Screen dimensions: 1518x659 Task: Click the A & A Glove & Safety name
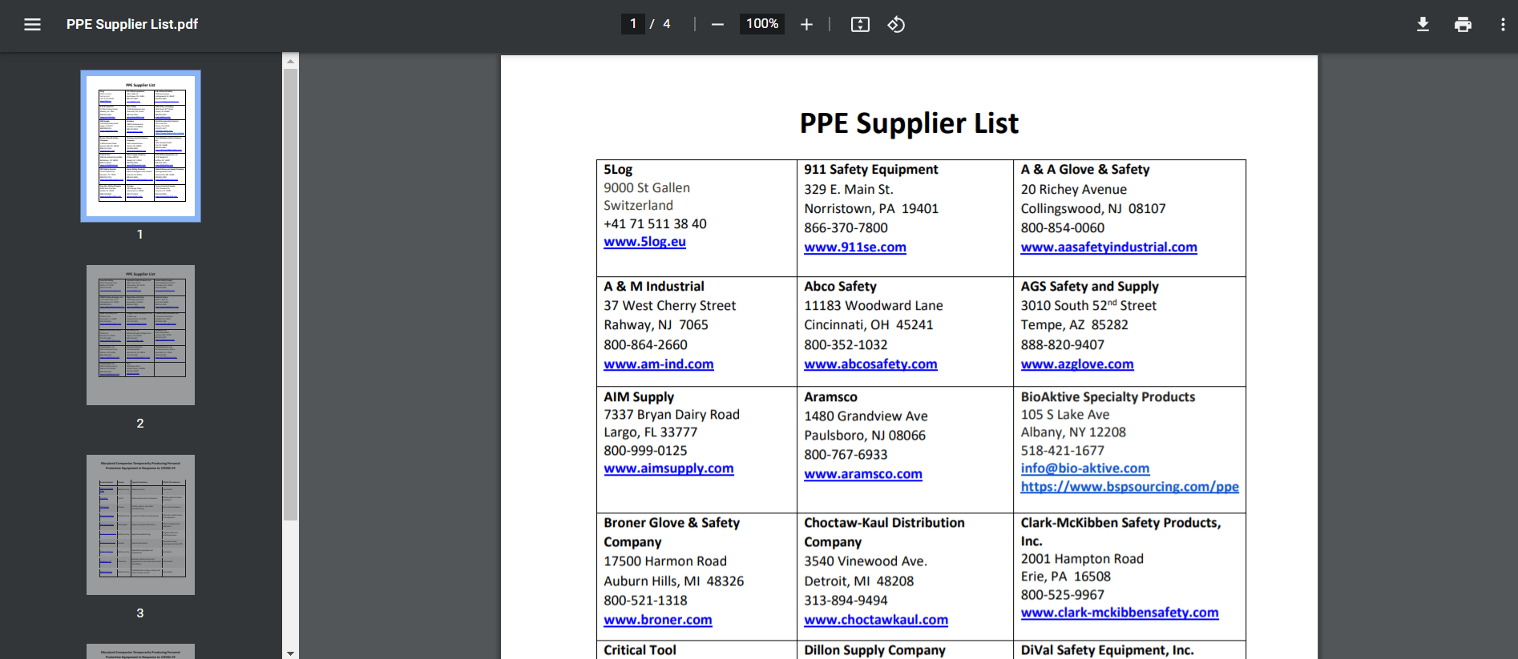[x=1085, y=170]
